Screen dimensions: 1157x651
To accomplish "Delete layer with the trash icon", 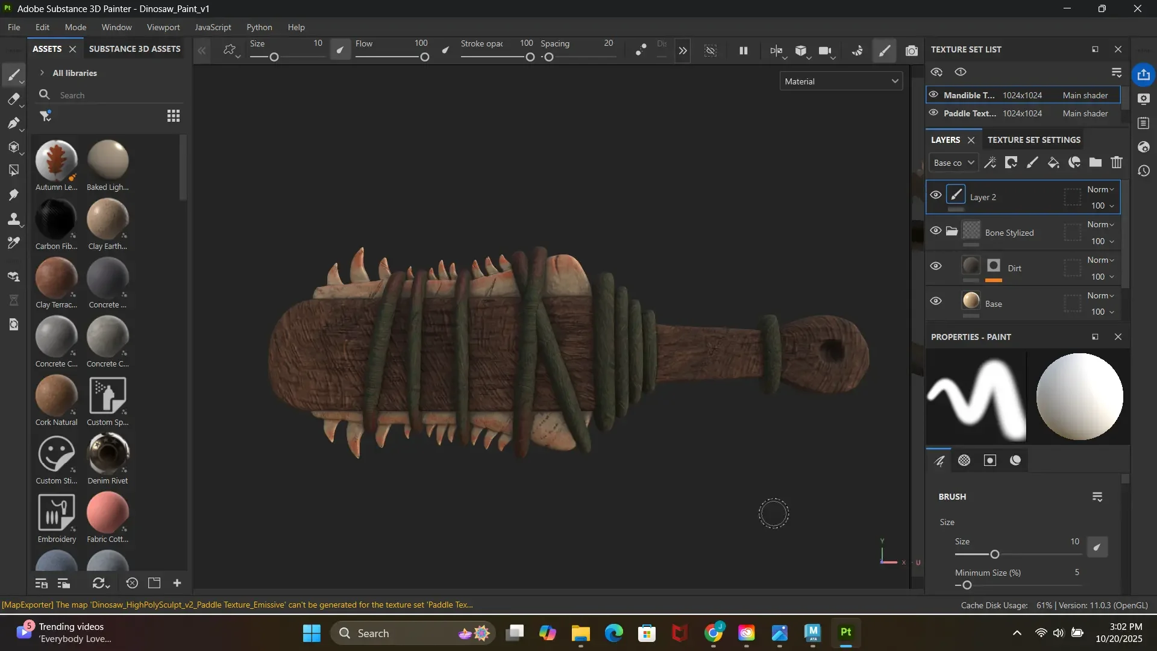I will tap(1117, 163).
